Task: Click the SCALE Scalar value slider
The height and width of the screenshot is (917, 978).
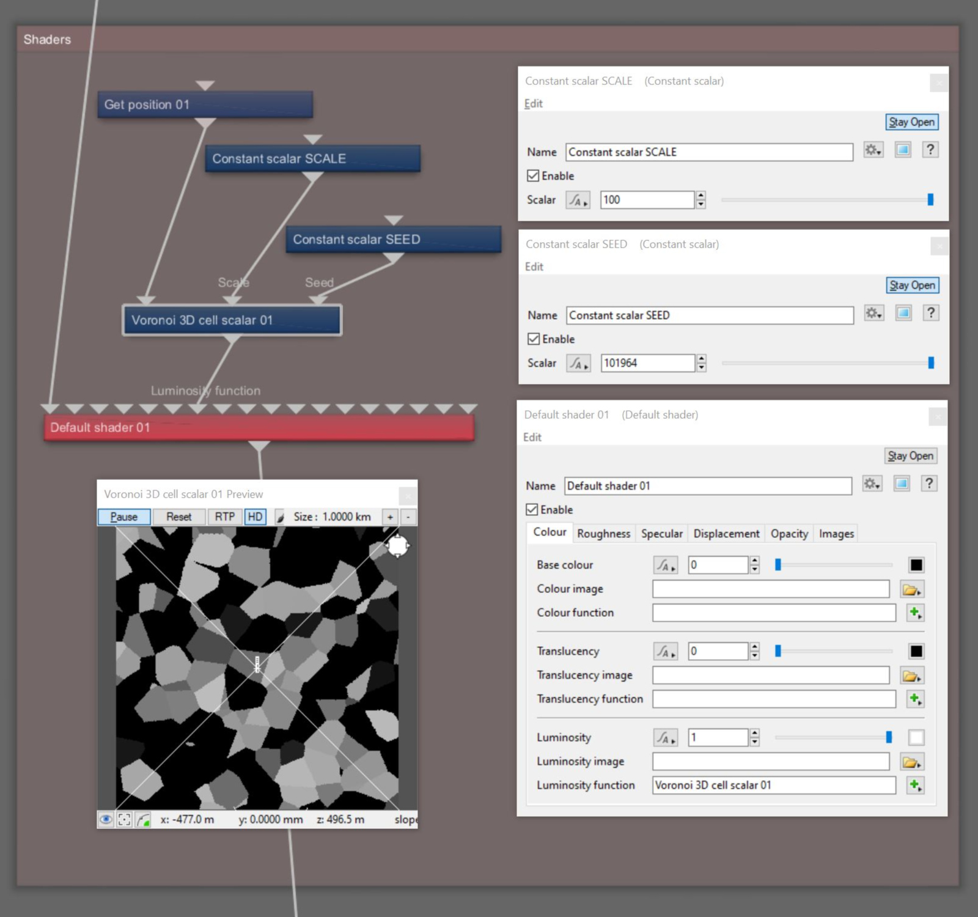Action: 827,200
